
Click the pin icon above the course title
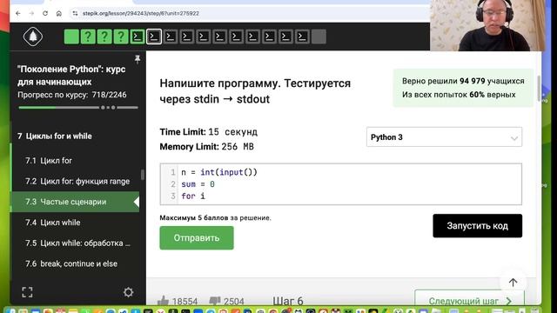[x=138, y=59]
